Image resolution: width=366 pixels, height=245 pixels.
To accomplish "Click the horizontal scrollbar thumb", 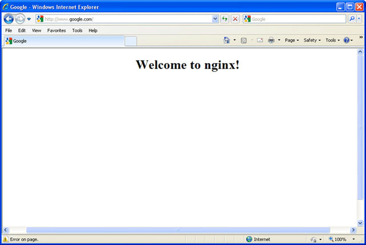I will coord(178,230).
